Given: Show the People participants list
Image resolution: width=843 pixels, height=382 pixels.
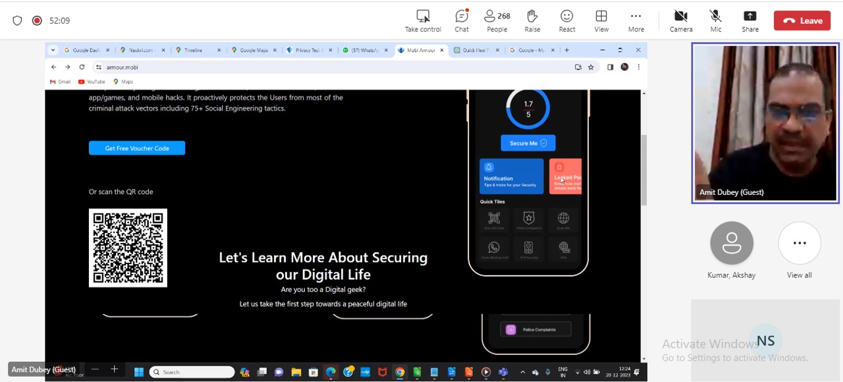Looking at the screenshot, I should [497, 20].
